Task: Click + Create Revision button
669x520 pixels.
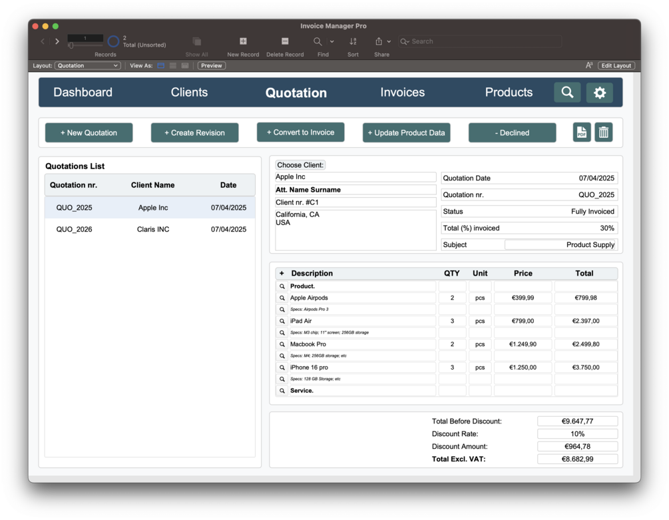Action: (194, 132)
